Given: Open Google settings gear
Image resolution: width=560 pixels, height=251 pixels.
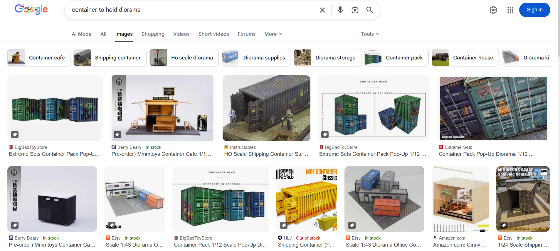Looking at the screenshot, I should tap(493, 10).
